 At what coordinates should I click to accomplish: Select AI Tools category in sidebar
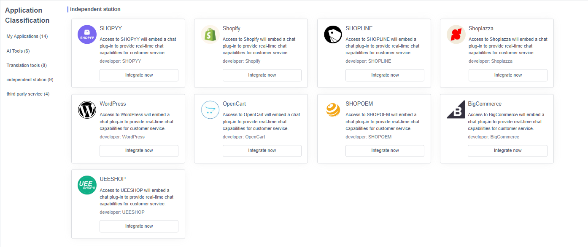tap(18, 51)
